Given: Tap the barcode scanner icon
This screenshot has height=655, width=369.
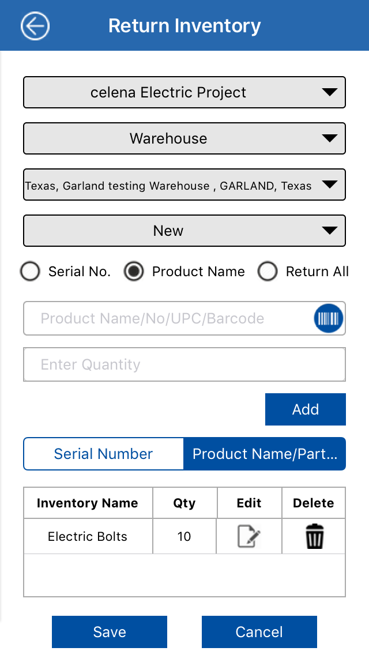Looking at the screenshot, I should click(329, 318).
